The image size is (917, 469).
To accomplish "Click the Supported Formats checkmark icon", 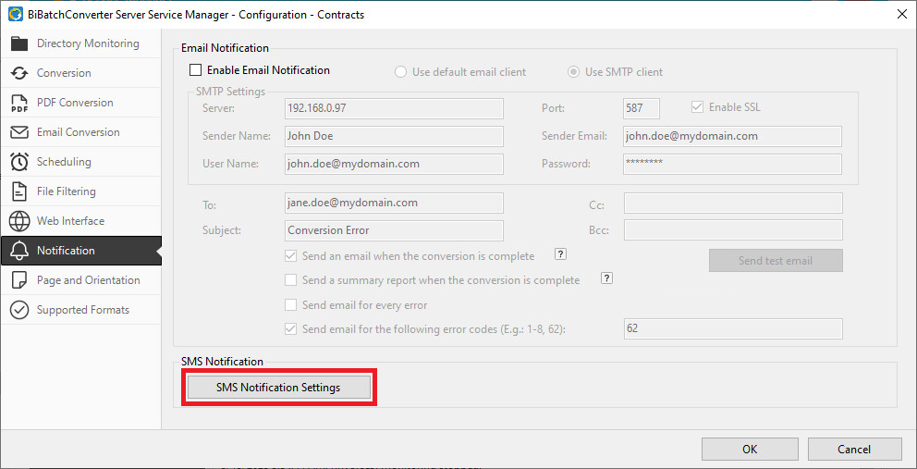I will pyautogui.click(x=19, y=310).
